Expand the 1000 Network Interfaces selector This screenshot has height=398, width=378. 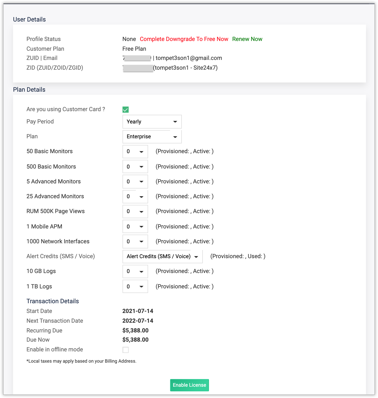(135, 242)
